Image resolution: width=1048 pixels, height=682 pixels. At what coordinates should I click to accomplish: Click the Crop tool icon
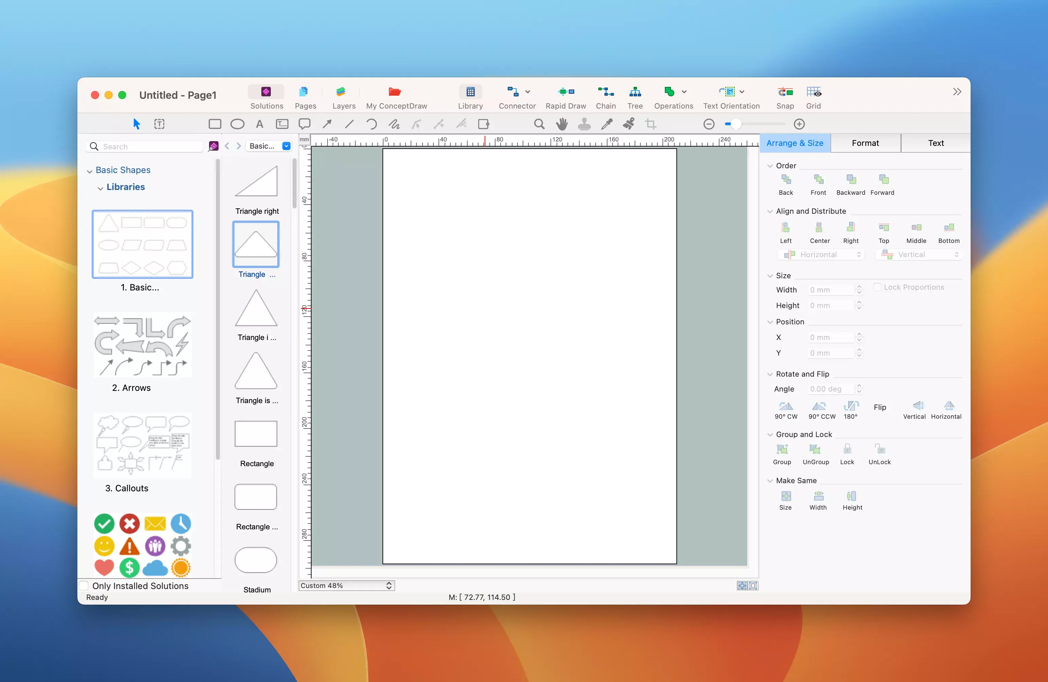click(651, 124)
